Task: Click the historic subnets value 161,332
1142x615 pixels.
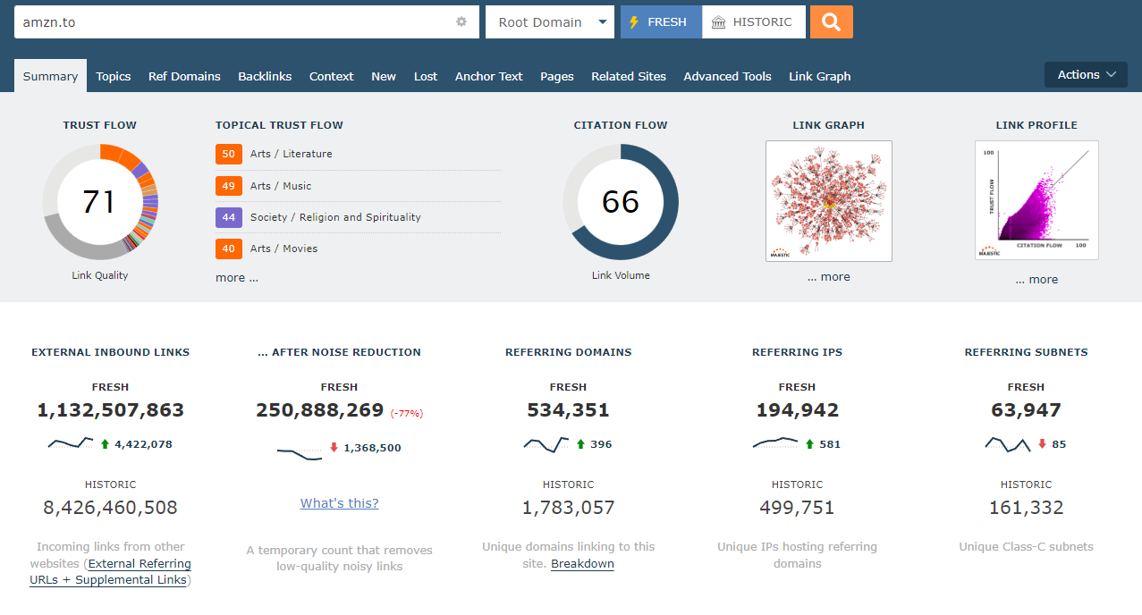Action: tap(1027, 508)
